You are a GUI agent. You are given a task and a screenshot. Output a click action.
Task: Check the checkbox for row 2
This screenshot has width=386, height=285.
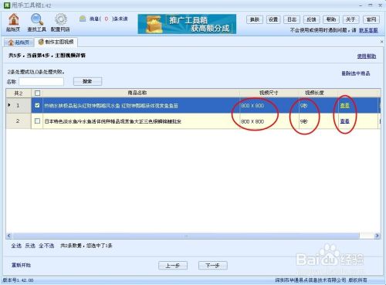(37, 120)
